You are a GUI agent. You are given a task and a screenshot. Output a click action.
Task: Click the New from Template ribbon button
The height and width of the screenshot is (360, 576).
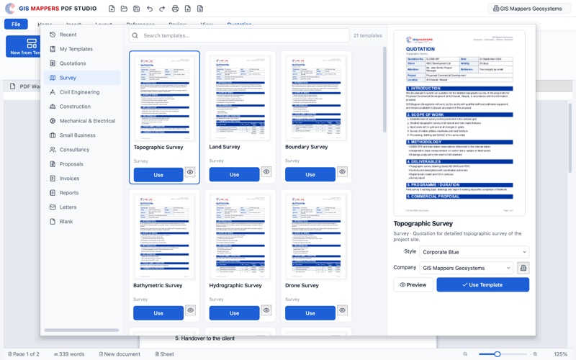coord(23,46)
